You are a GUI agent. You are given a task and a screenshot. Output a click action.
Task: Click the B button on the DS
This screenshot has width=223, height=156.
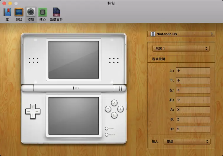(114, 115)
